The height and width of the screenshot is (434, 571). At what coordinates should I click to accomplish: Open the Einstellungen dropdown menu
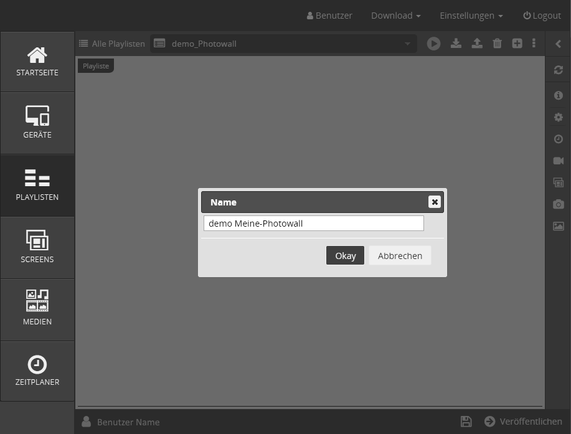click(x=471, y=16)
